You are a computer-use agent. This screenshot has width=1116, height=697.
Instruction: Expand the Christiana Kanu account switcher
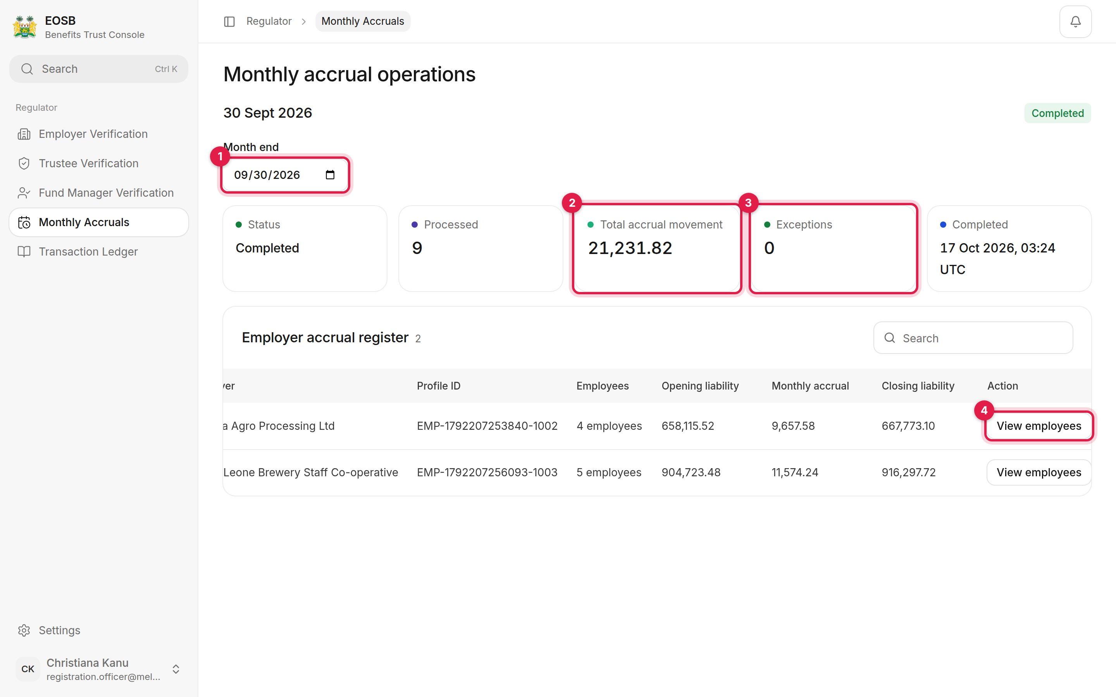click(x=176, y=669)
